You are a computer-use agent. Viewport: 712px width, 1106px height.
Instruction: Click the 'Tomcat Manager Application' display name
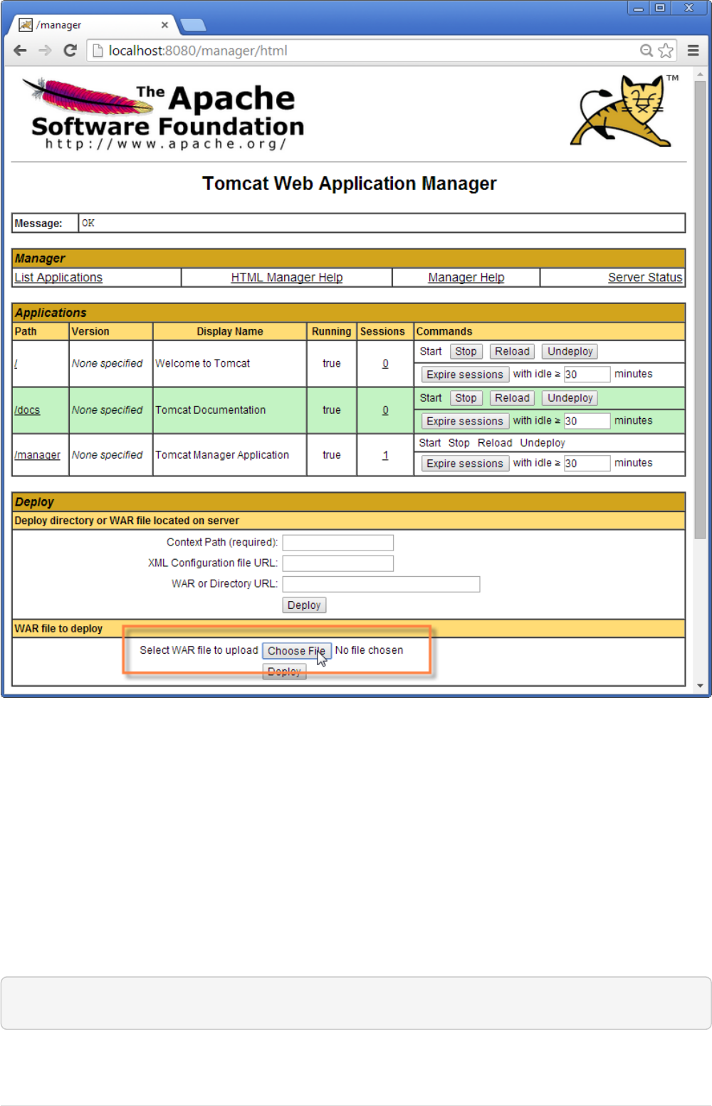222,455
